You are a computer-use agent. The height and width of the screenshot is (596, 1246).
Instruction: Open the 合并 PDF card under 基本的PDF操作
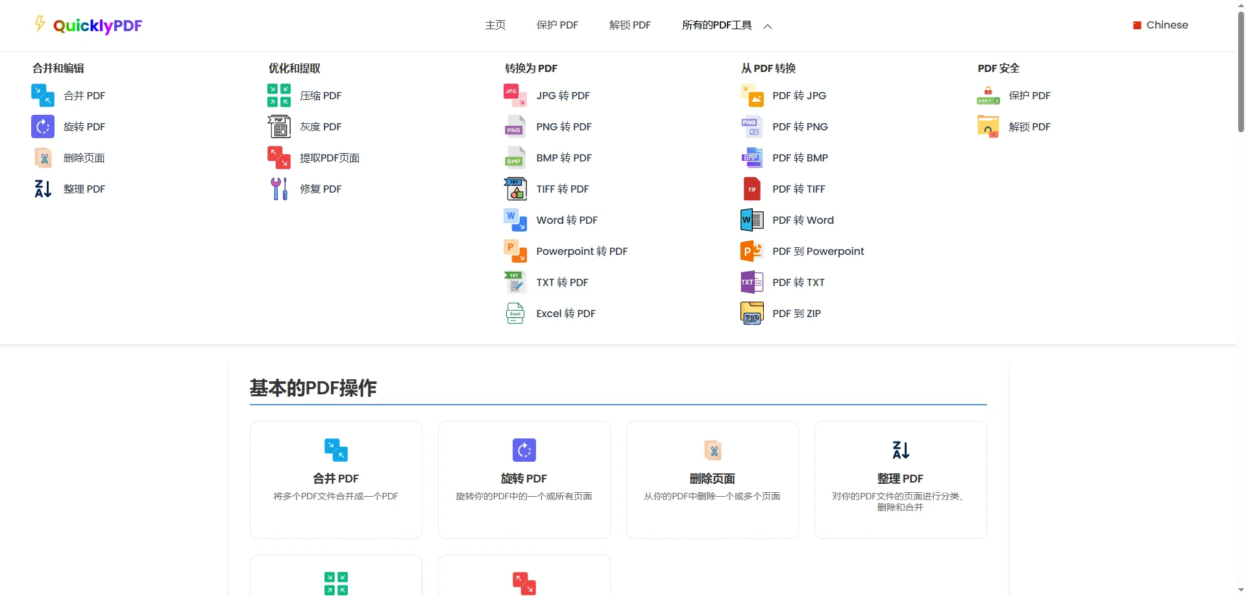(336, 479)
